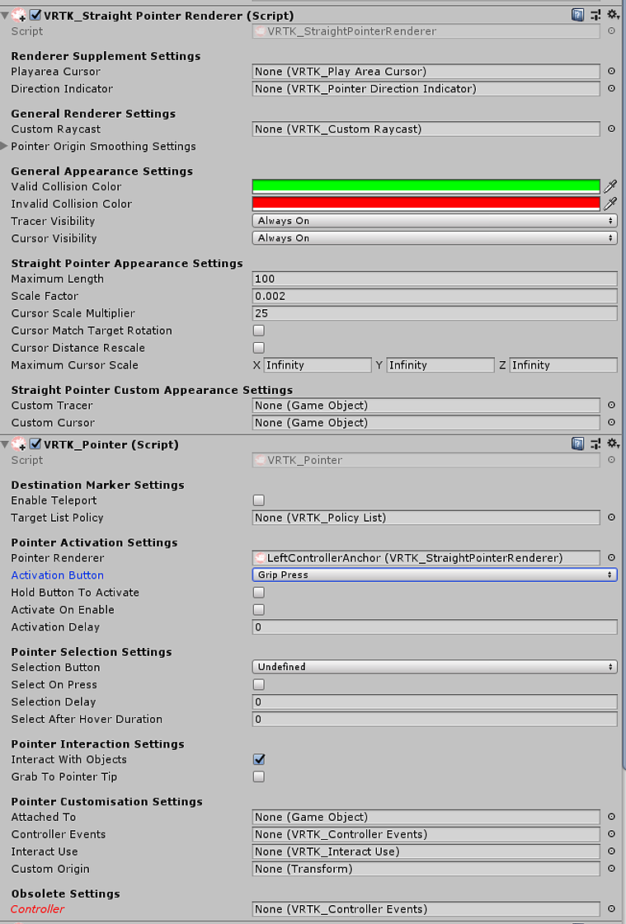This screenshot has height=924, width=626.
Task: Pick Valid Collision Color with eyedropper
Action: [x=610, y=186]
